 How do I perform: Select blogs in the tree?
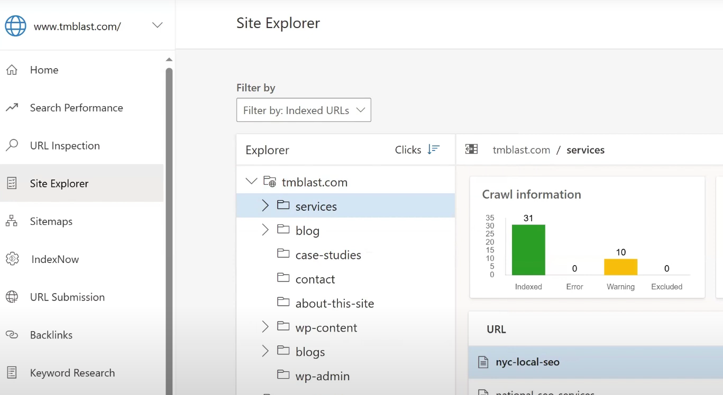(310, 352)
